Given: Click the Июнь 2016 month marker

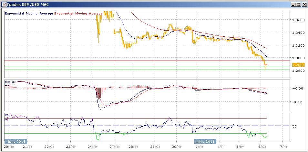Looking at the screenshot, I should 16,141.
